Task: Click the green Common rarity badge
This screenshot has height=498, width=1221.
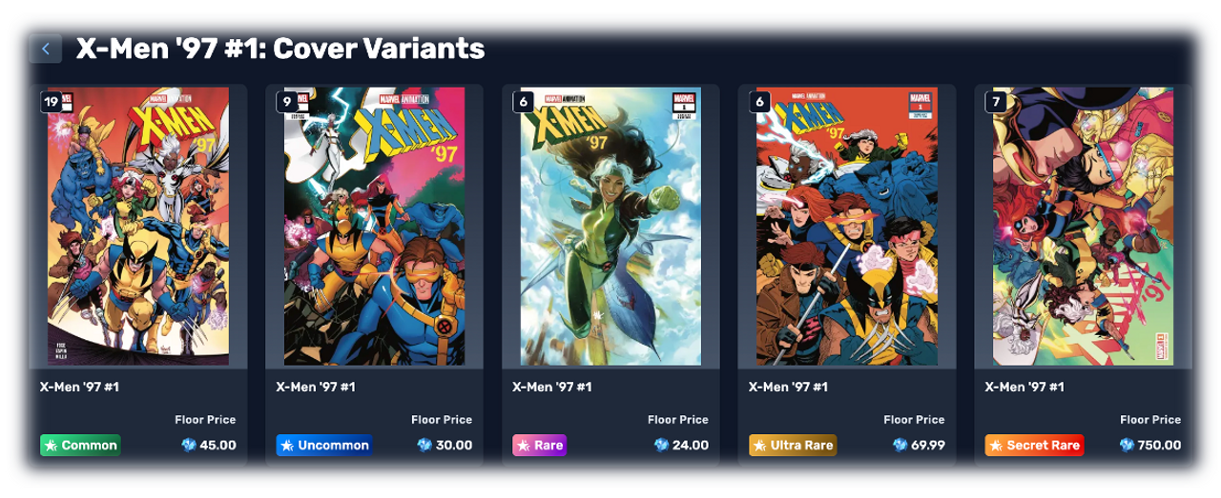Action: (80, 445)
